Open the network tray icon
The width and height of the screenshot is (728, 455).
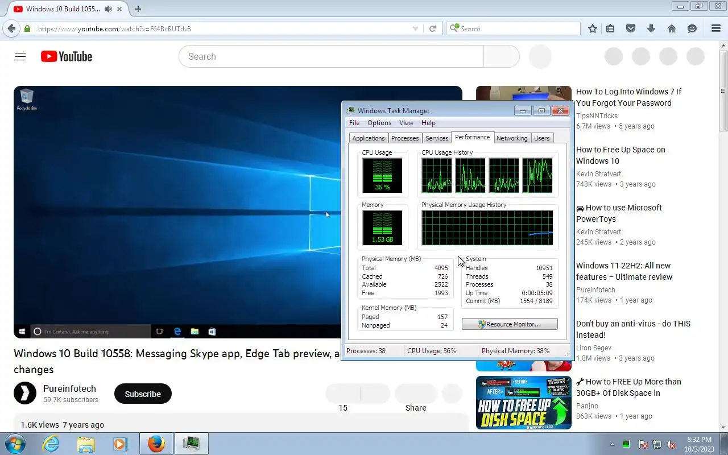pyautogui.click(x=657, y=444)
